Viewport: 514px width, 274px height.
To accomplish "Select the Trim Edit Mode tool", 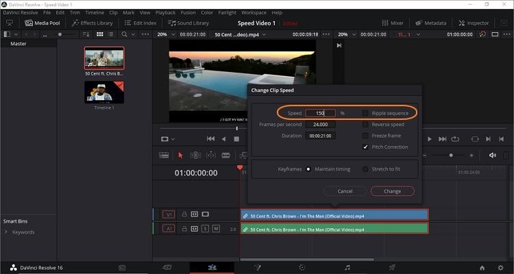I will [196, 155].
